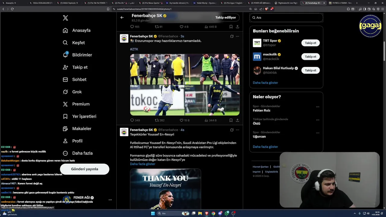Open bottom-right photo of player in Otokoç kit
Screen dimensions: 386x217
[212, 100]
